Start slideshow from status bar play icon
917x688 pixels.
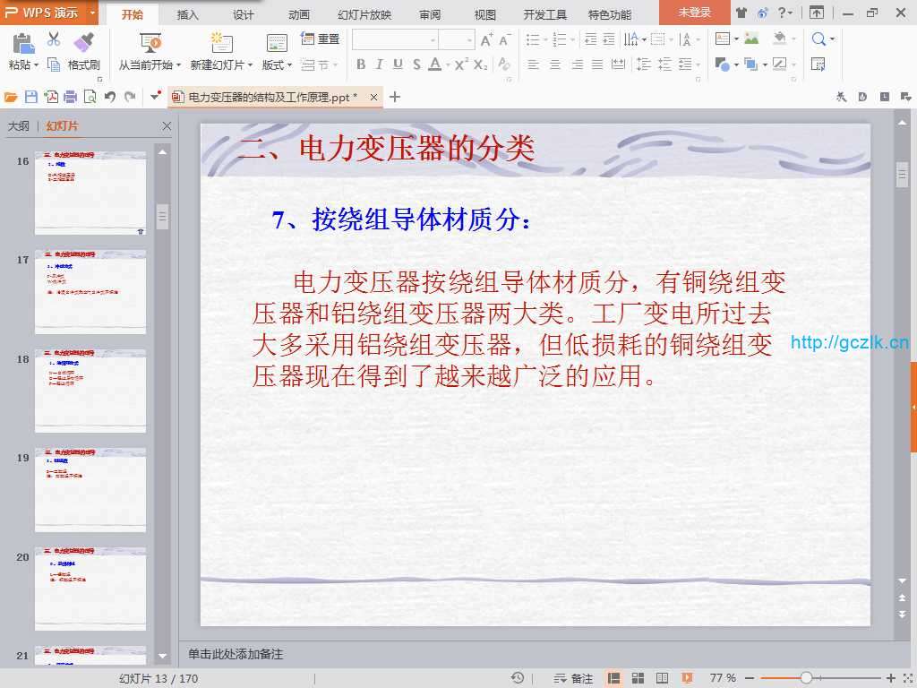coord(687,678)
